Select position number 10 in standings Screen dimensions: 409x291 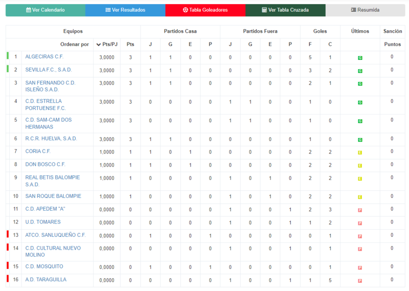16,196
